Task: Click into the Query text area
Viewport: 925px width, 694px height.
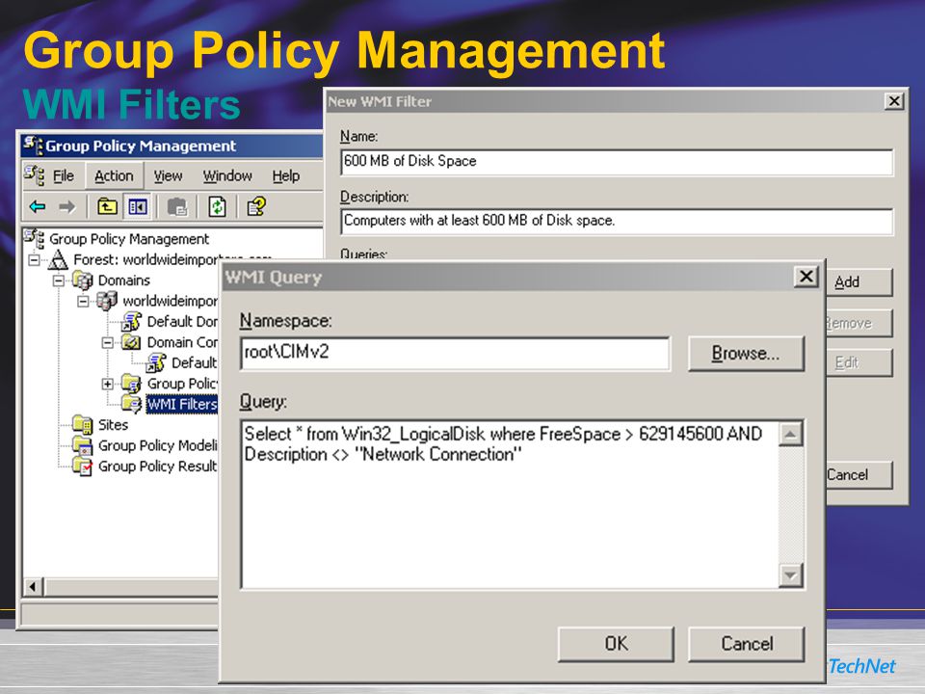Action: tap(511, 504)
